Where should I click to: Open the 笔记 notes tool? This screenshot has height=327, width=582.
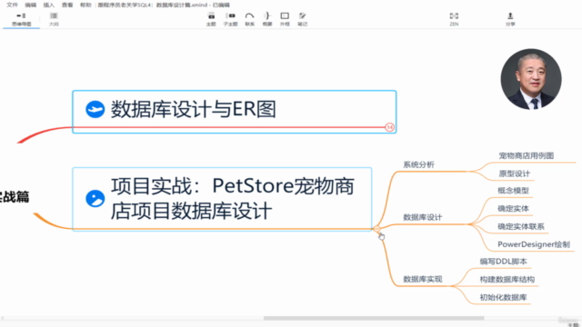click(x=303, y=19)
